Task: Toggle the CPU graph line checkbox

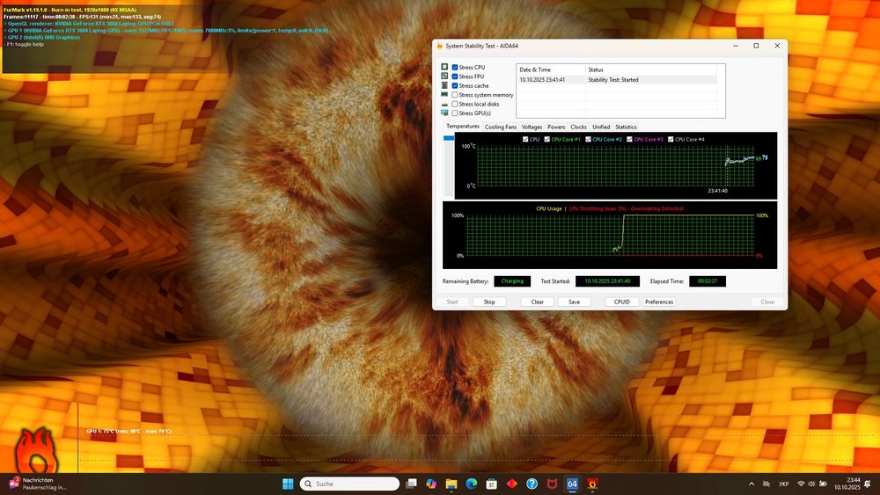Action: pyautogui.click(x=525, y=139)
